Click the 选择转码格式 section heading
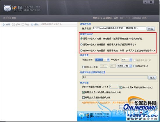 coord(86,34)
